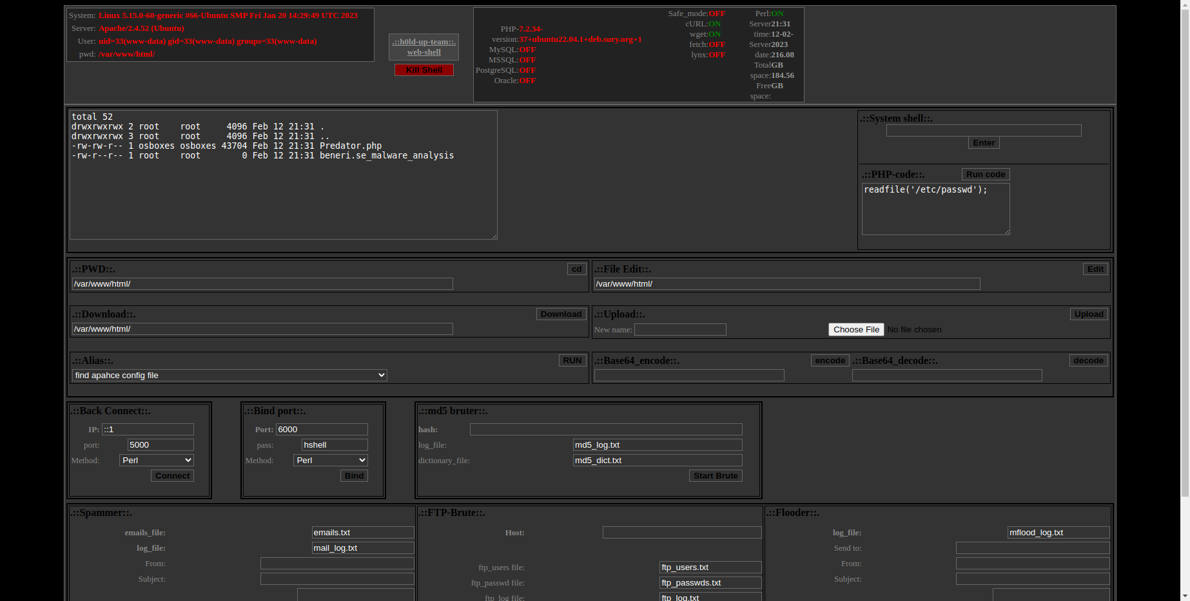
Task: Click the Upload New name field
Action: (680, 330)
